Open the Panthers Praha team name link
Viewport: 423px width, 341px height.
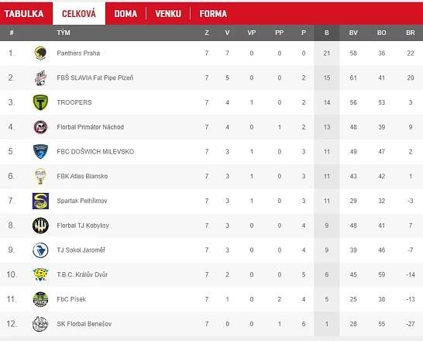point(78,53)
